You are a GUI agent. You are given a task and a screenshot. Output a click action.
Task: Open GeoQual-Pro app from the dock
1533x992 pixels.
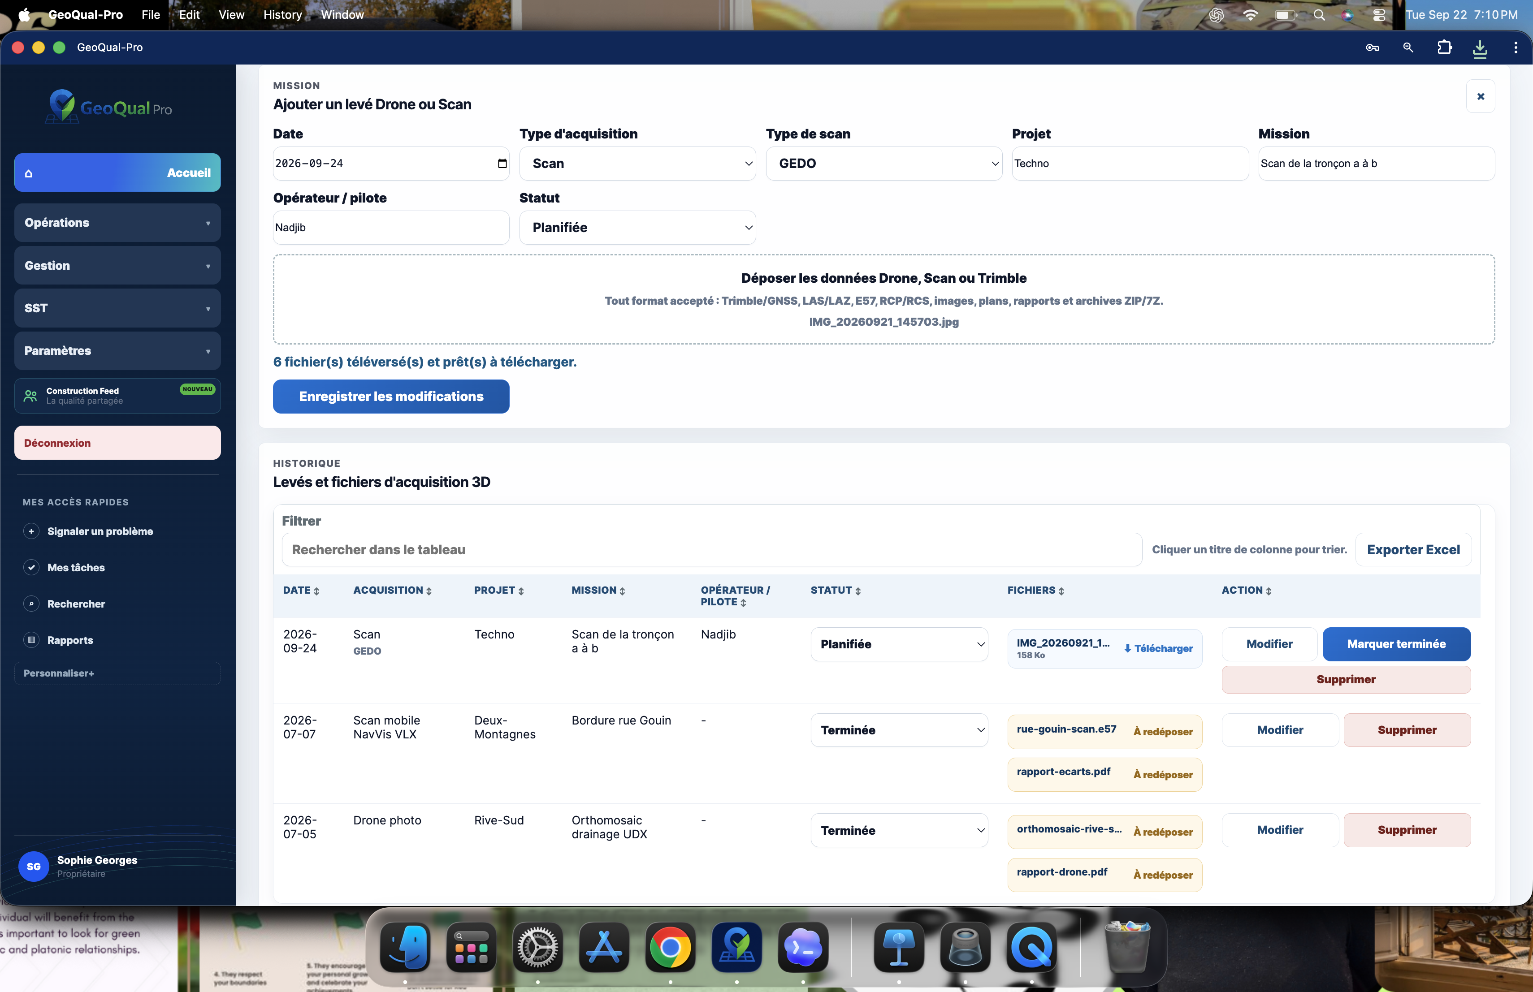pyautogui.click(x=736, y=947)
